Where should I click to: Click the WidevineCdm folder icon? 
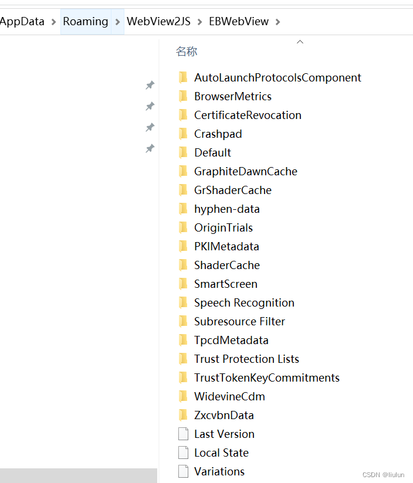click(x=183, y=396)
